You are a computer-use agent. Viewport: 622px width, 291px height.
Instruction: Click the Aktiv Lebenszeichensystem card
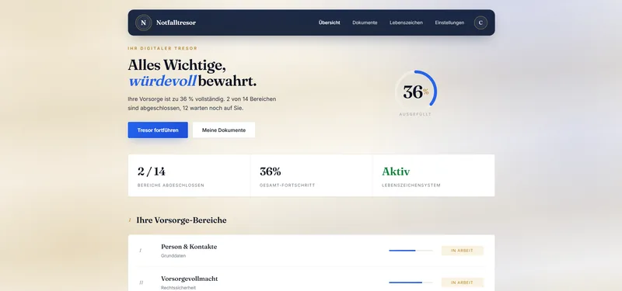[434, 175]
